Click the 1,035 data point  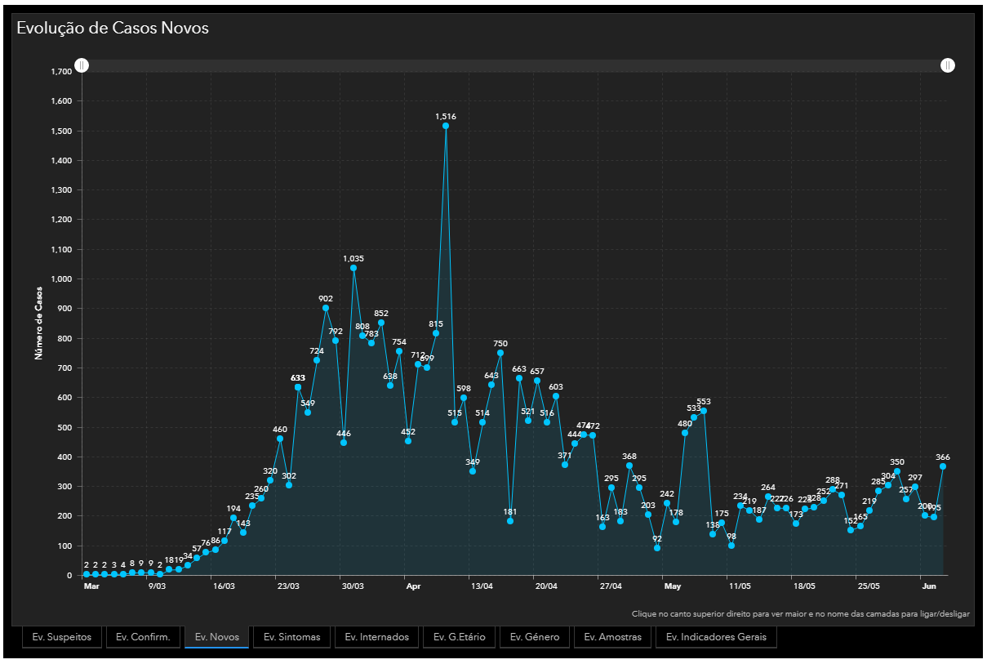(x=353, y=268)
